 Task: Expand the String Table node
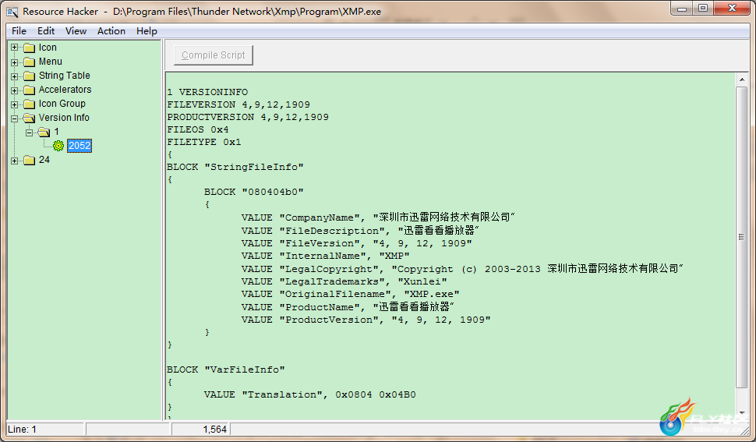click(15, 76)
